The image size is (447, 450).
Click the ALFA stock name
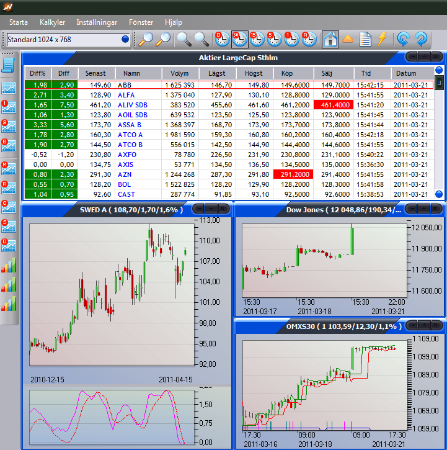126,95
